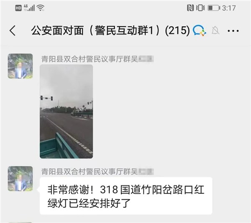Tap the 4G signal strength icon
The width and height of the screenshot is (251, 223).
(29, 8)
